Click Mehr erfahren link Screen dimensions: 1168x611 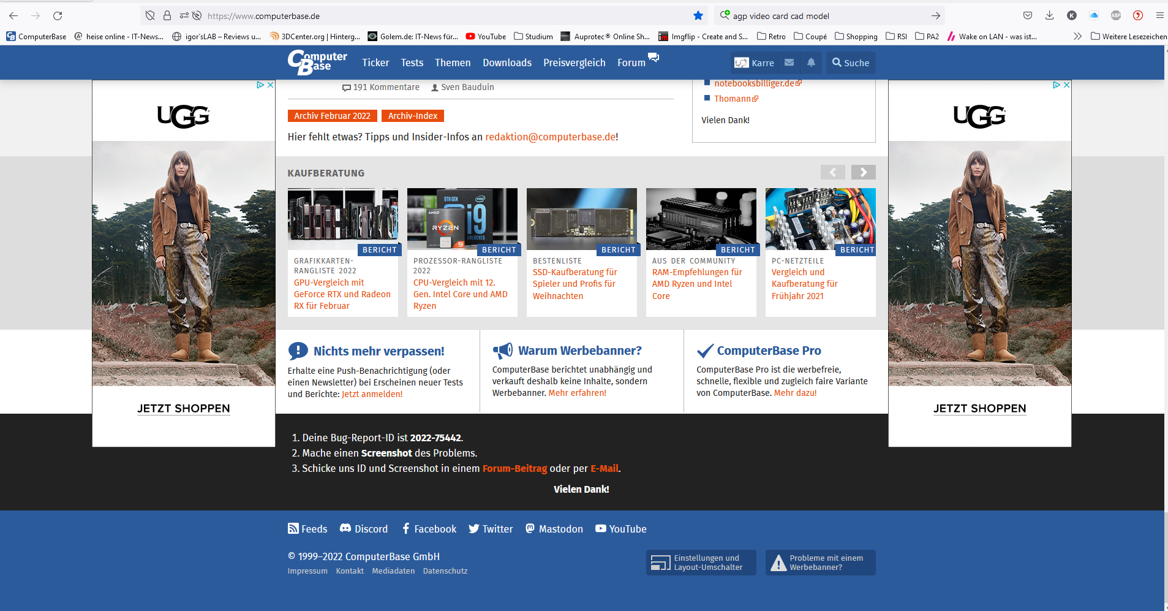[578, 393]
